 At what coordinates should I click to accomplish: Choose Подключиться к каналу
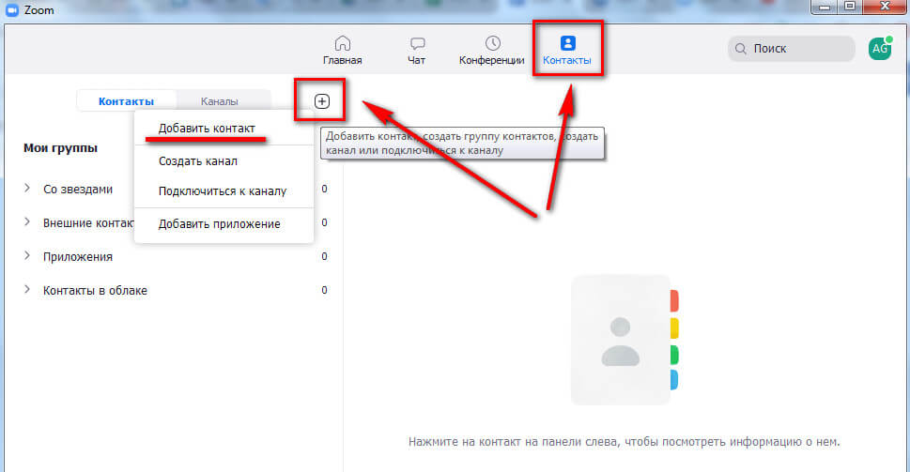point(224,191)
